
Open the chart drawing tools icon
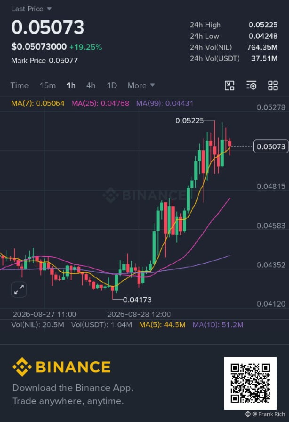pos(230,85)
